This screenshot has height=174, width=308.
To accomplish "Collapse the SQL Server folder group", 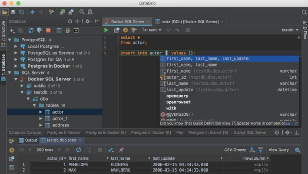I will 10,73.
